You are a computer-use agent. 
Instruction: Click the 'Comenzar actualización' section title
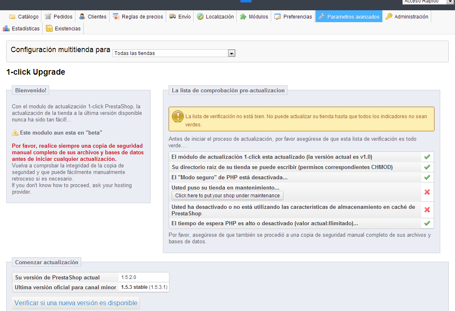pos(47,262)
